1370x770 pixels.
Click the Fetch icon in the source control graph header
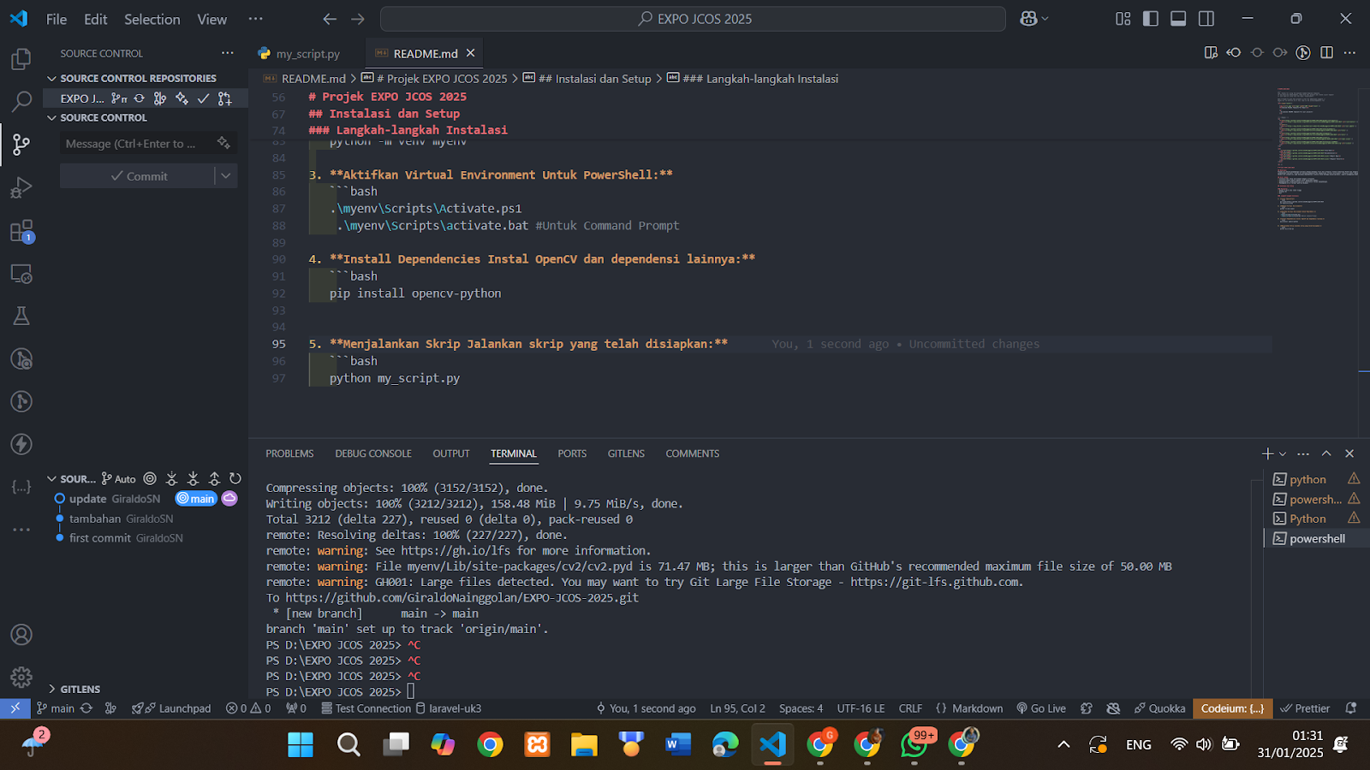click(171, 478)
